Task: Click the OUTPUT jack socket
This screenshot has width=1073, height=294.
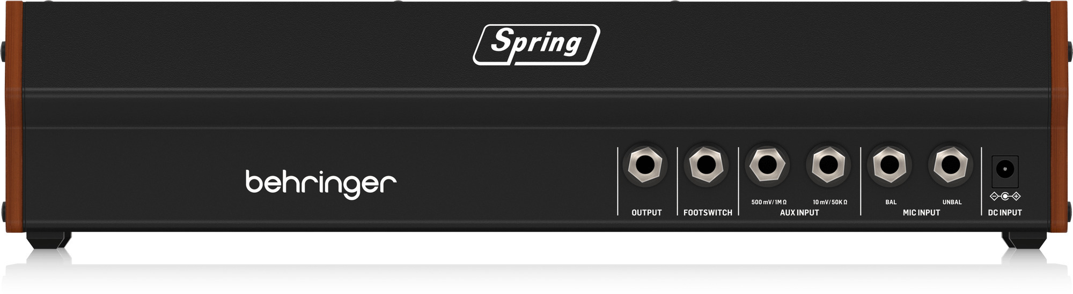Action: click(645, 165)
